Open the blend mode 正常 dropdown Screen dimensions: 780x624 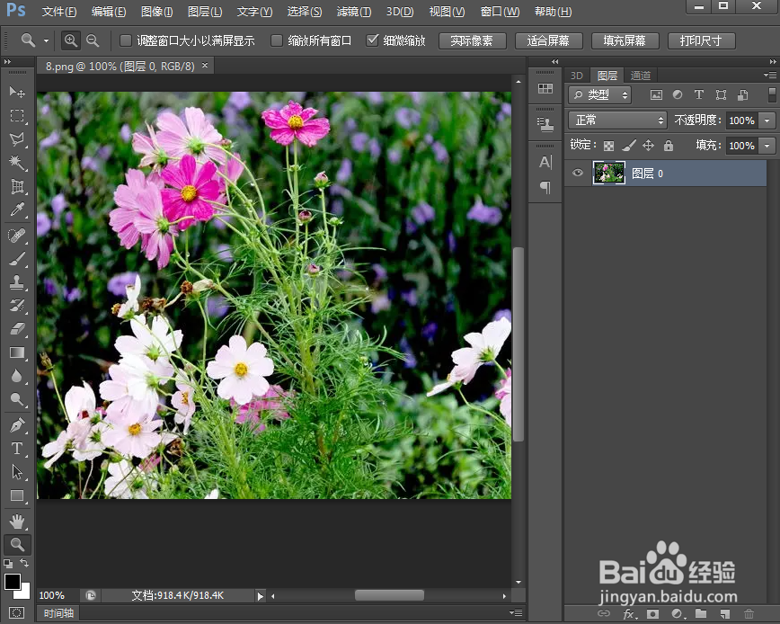617,120
